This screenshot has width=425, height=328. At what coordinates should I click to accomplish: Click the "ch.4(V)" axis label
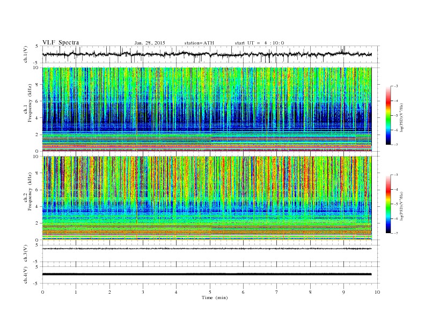coord(25,275)
